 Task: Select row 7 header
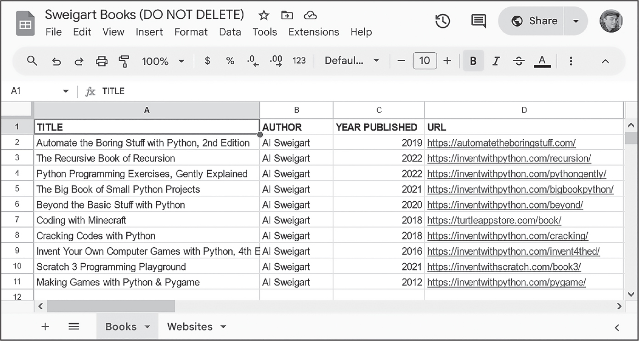point(17,220)
